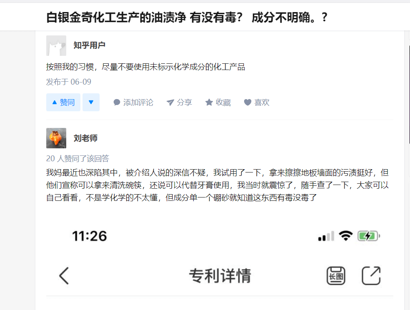Click back chevron in 专利详情 header

(x=64, y=275)
